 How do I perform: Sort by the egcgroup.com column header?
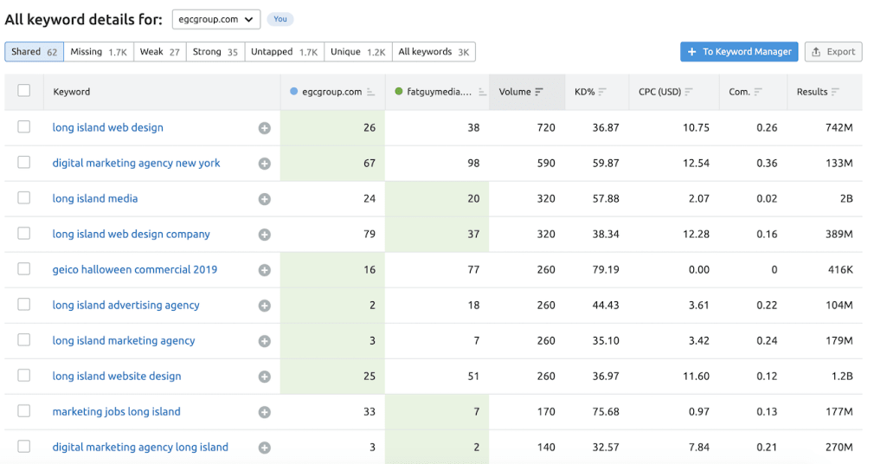332,92
